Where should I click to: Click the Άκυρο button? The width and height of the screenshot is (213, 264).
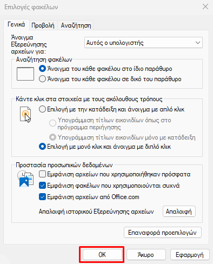click(x=146, y=255)
